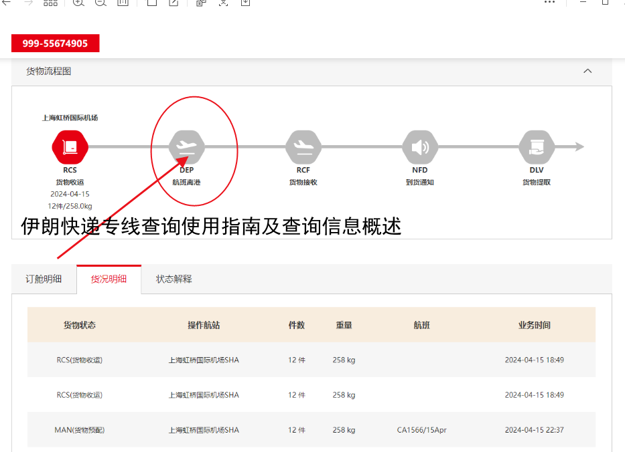The height and width of the screenshot is (452, 625).
Task: Select the RCS cargo collection red icon
Action: (69, 147)
